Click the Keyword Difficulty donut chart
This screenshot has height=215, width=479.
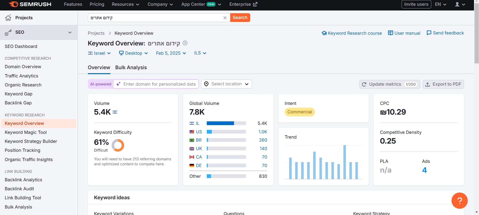[x=118, y=145]
